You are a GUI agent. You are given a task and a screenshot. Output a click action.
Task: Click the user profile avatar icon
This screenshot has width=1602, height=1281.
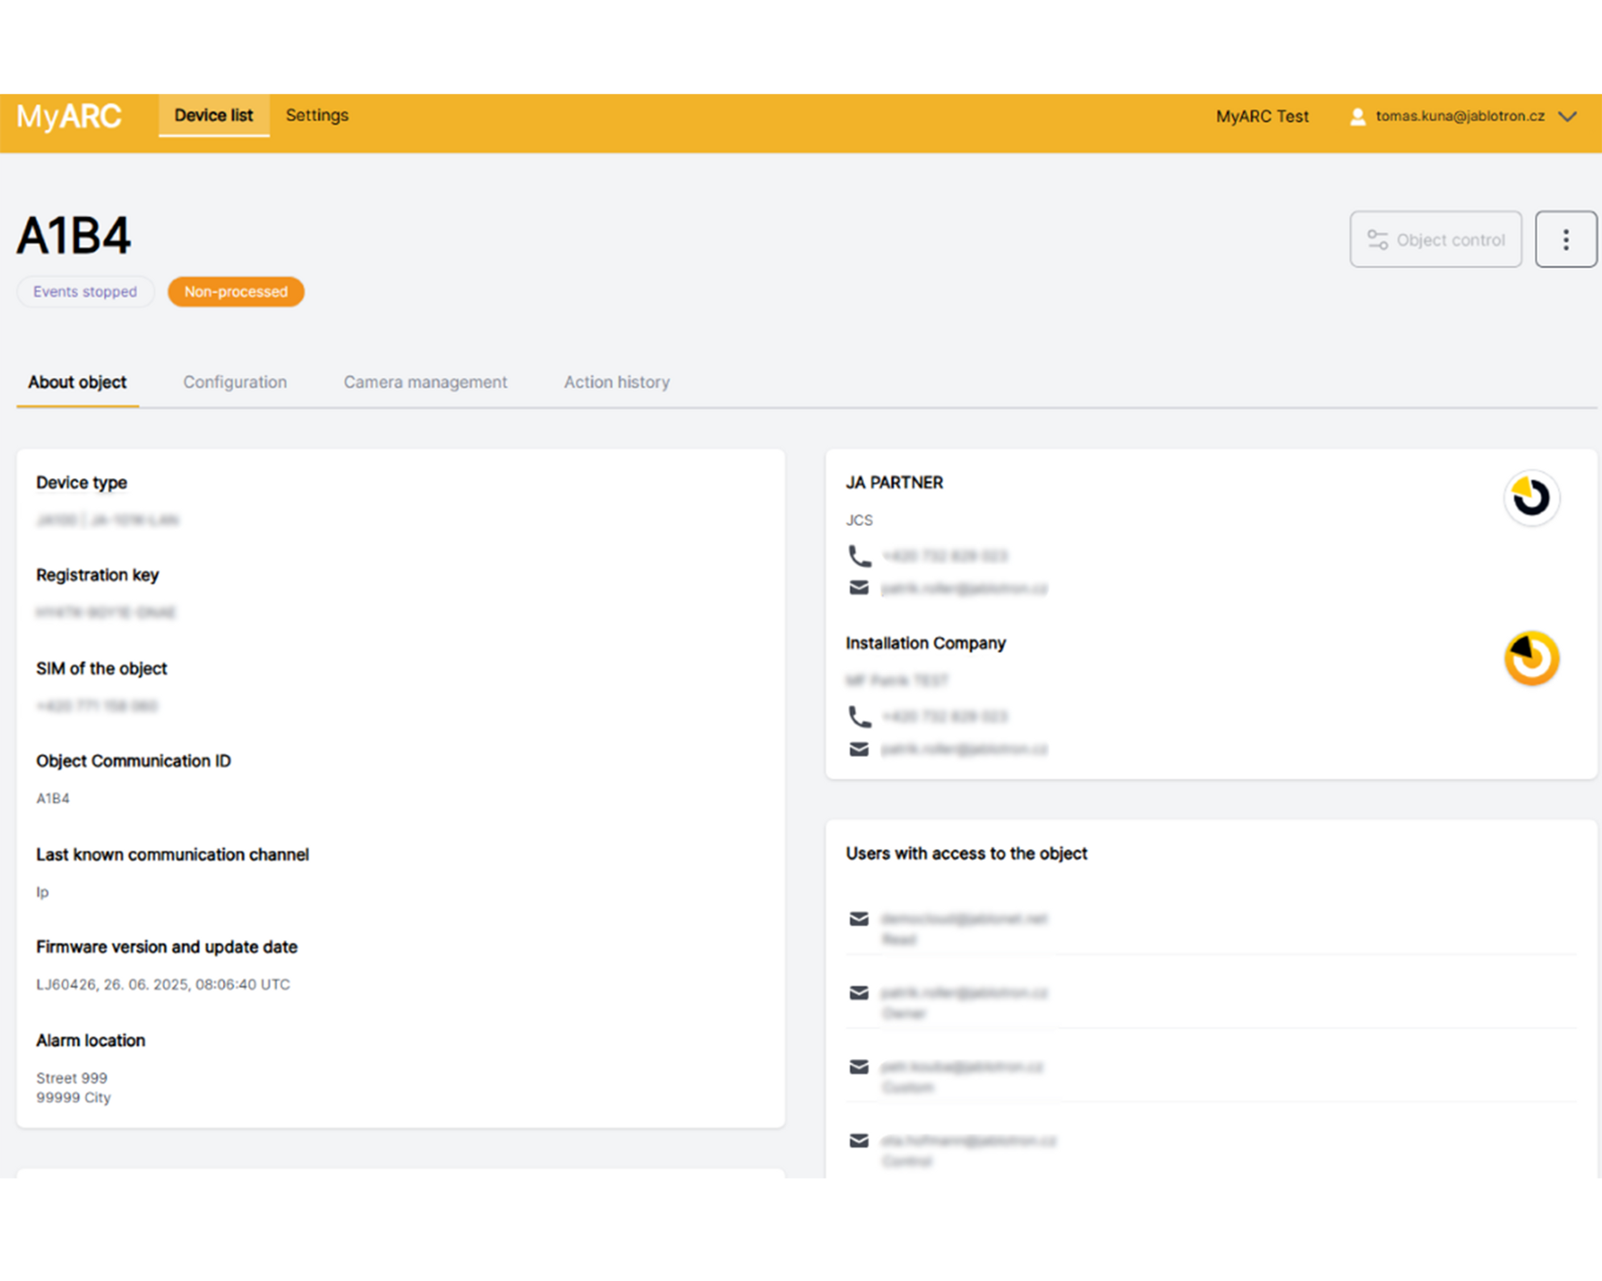[x=1357, y=117]
